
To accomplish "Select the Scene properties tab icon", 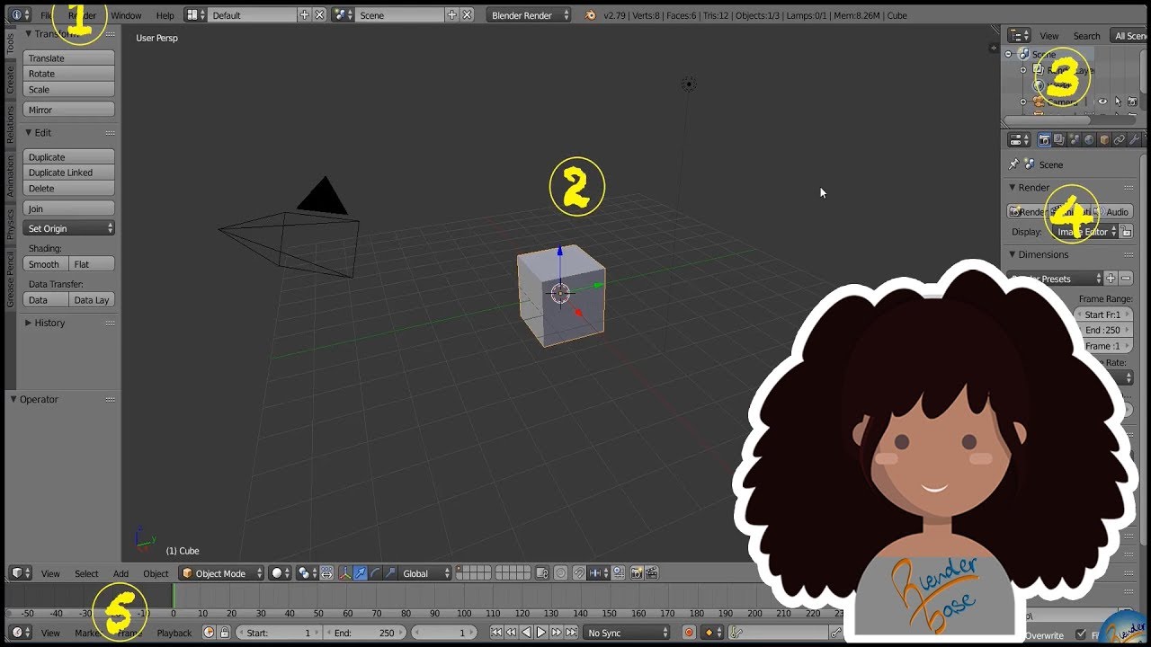I will 1075,140.
